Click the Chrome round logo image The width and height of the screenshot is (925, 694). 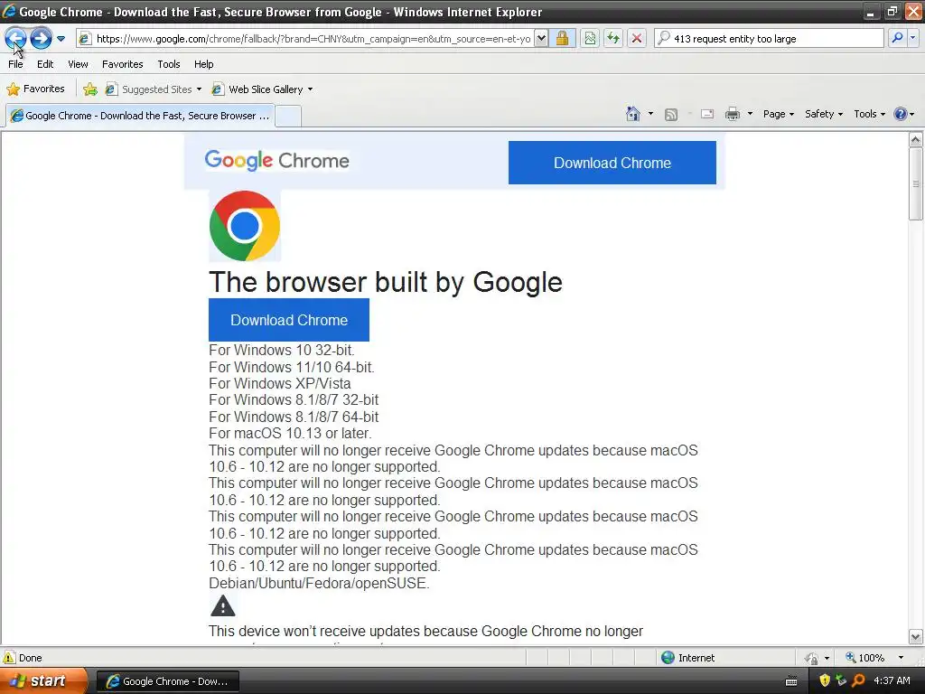point(244,225)
